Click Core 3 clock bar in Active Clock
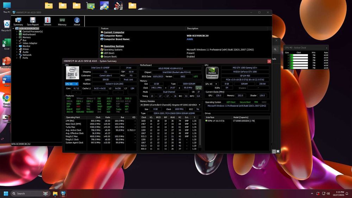The height and width of the screenshot is (198, 352). [298, 63]
